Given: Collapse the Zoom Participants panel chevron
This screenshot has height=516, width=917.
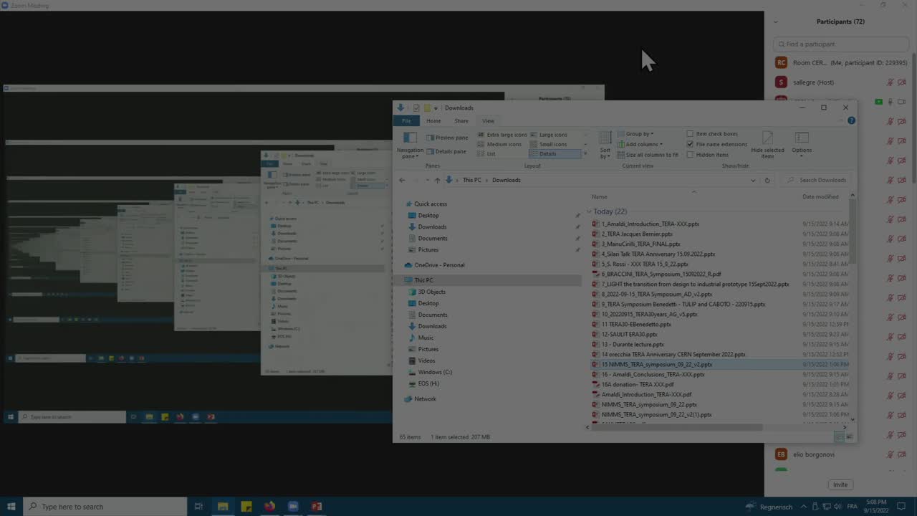Looking at the screenshot, I should [x=775, y=21].
